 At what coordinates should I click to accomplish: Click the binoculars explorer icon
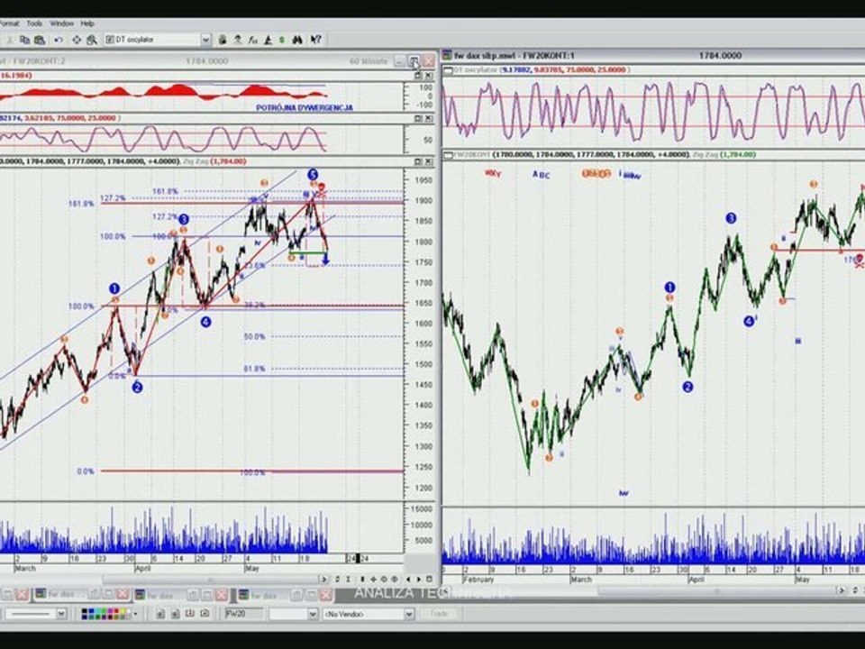click(297, 40)
